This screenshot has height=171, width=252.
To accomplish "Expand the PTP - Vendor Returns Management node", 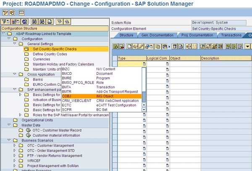I will point(15,155).
